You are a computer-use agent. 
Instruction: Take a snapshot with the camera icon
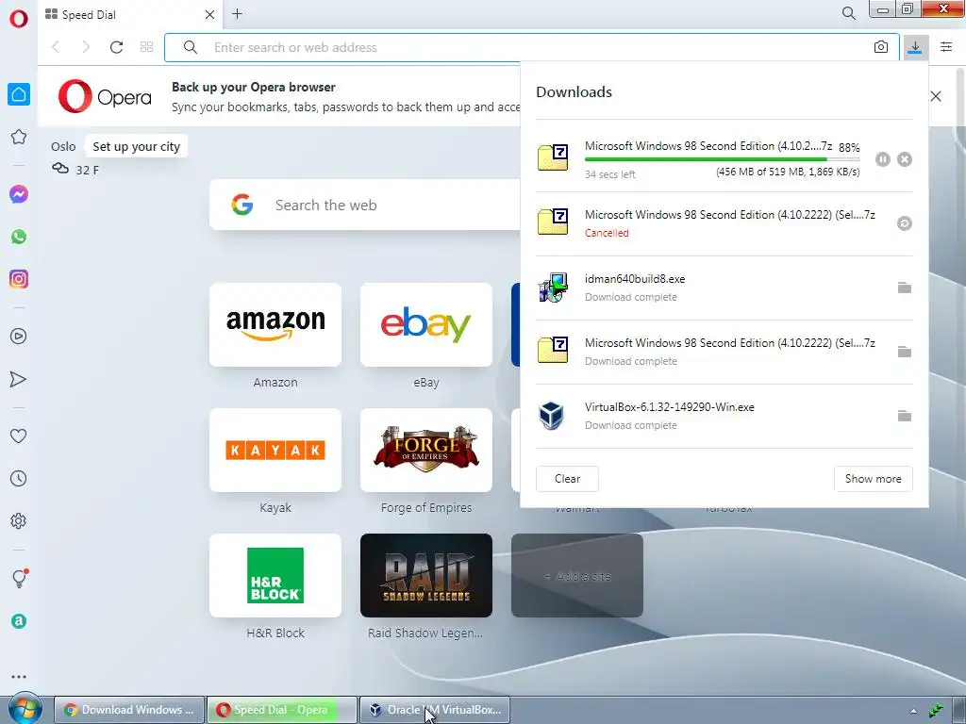click(x=881, y=47)
